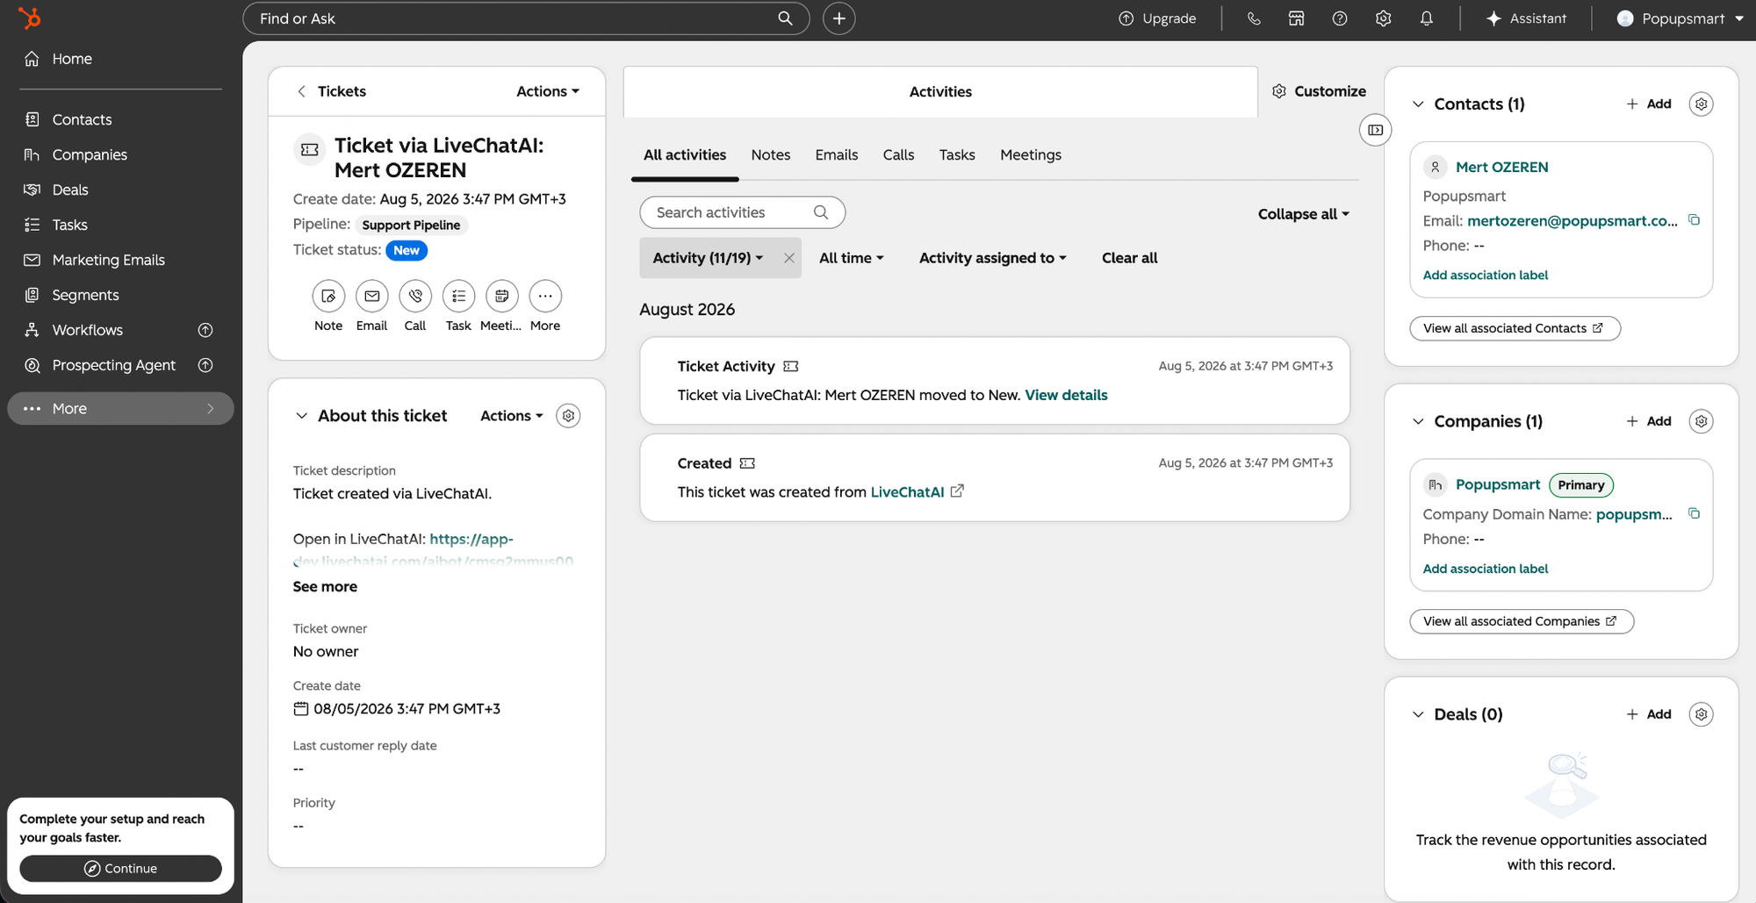
Task: Open the help question mark icon
Action: (x=1340, y=18)
